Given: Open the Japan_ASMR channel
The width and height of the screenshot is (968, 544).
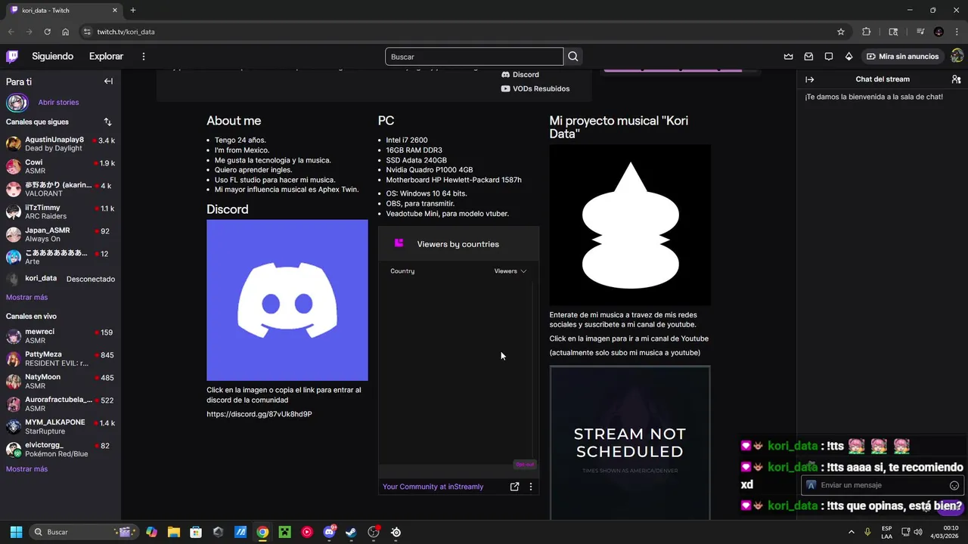Looking at the screenshot, I should 60,234.
